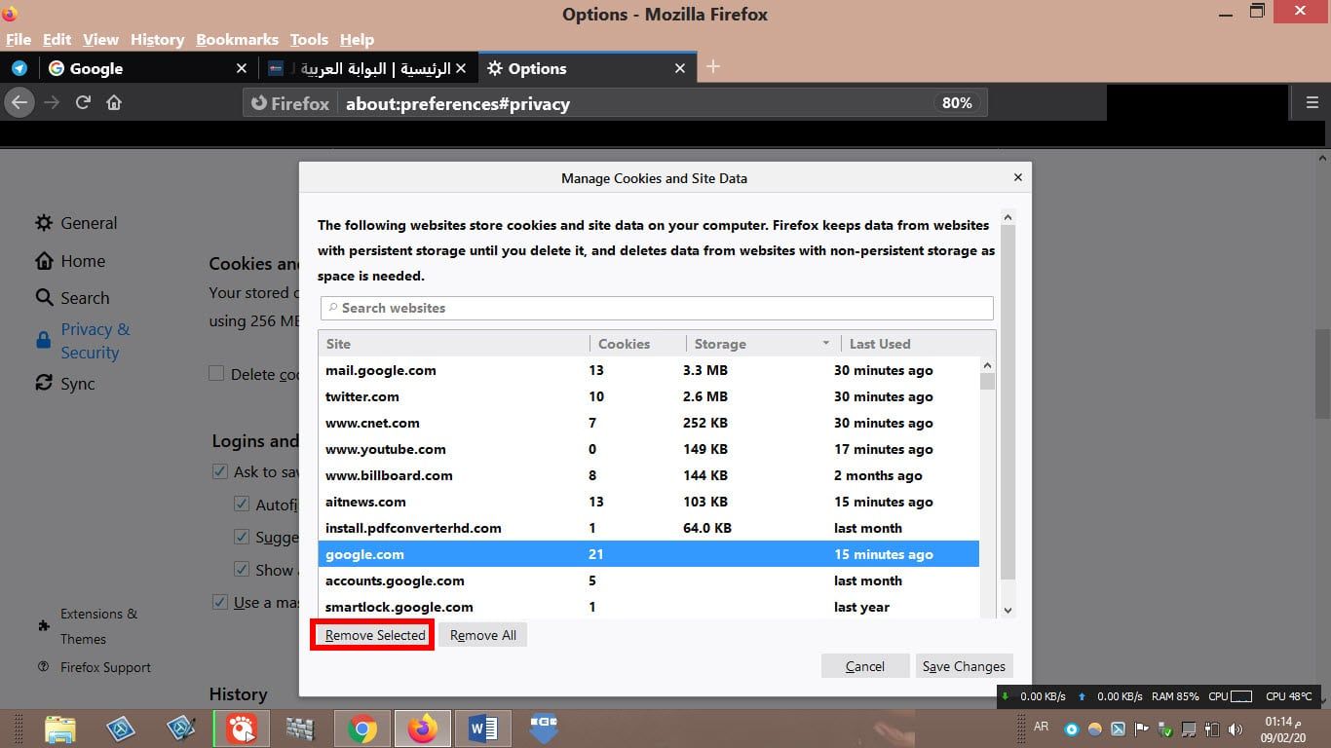Sort the list by the Cookies column
This screenshot has width=1331, height=748.
637,344
